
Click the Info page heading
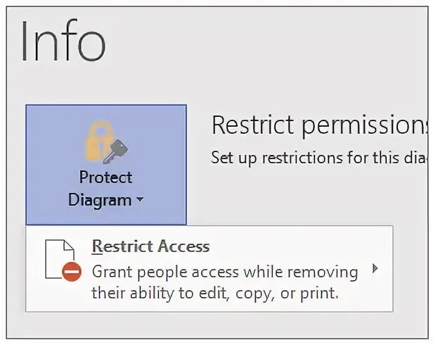click(x=63, y=42)
